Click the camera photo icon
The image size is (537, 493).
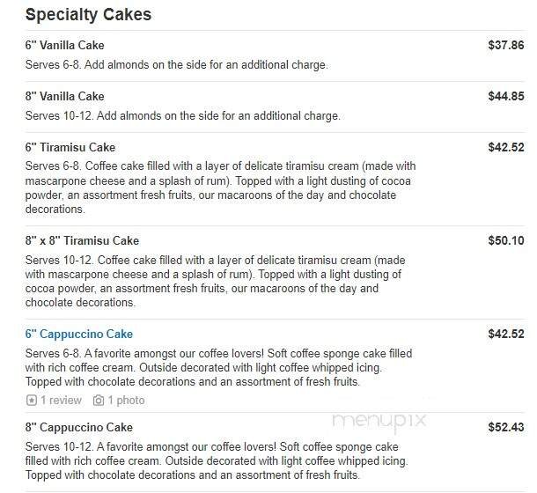pyautogui.click(x=99, y=401)
